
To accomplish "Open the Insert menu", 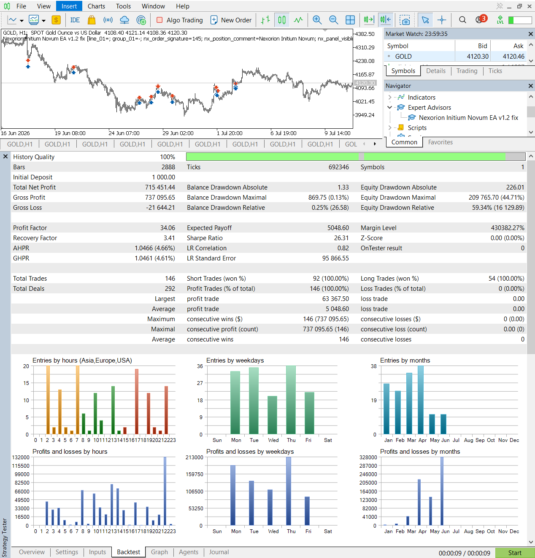I will [x=69, y=6].
